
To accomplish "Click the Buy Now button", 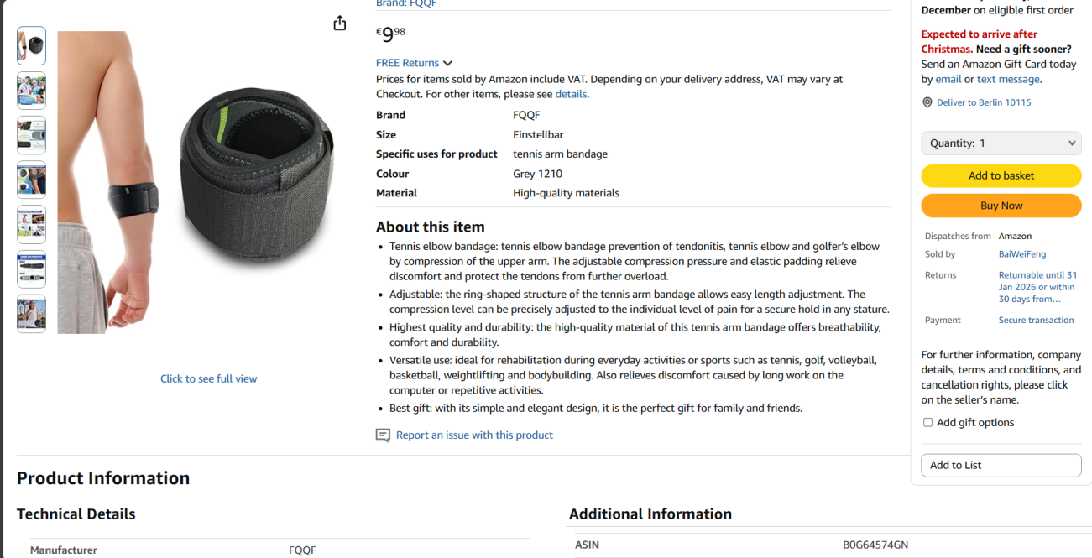I will [1001, 206].
